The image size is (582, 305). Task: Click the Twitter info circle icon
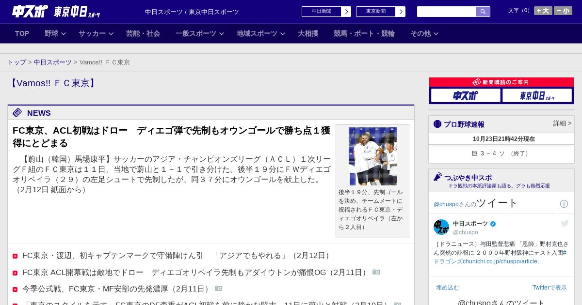point(564,204)
